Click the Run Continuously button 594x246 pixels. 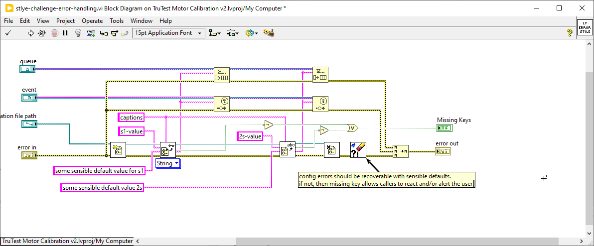tap(42, 33)
